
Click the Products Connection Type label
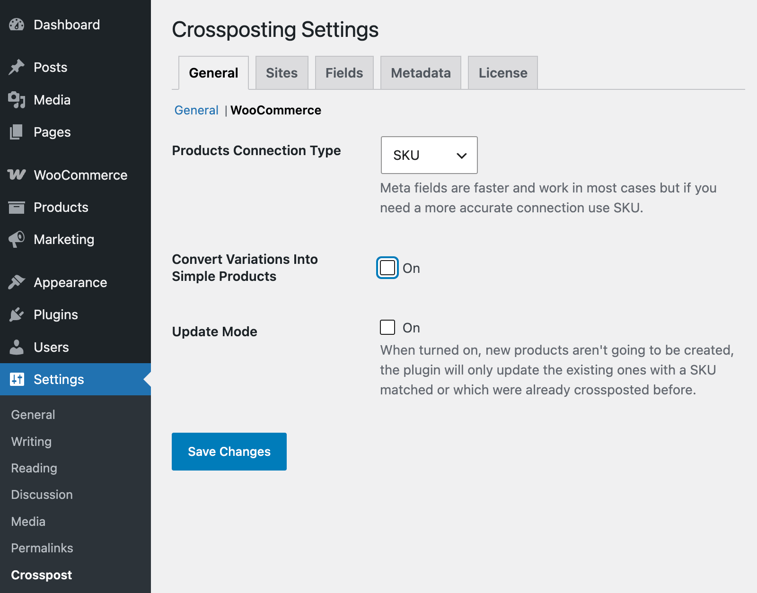point(256,150)
